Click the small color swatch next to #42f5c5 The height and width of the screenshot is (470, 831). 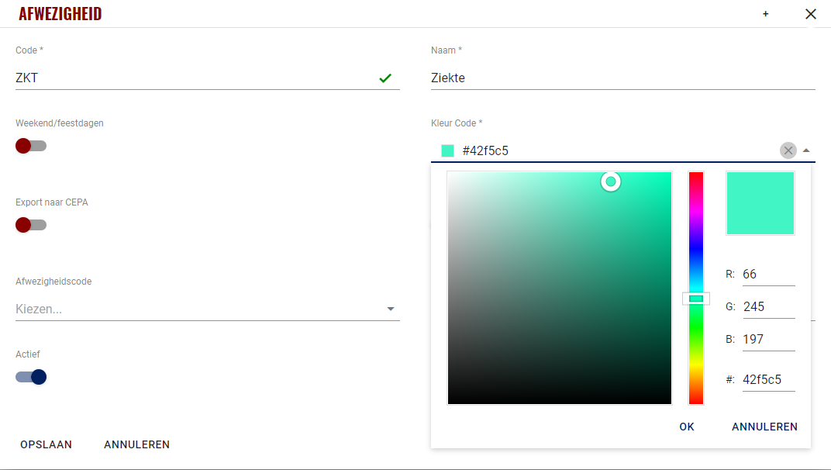pyautogui.click(x=447, y=150)
